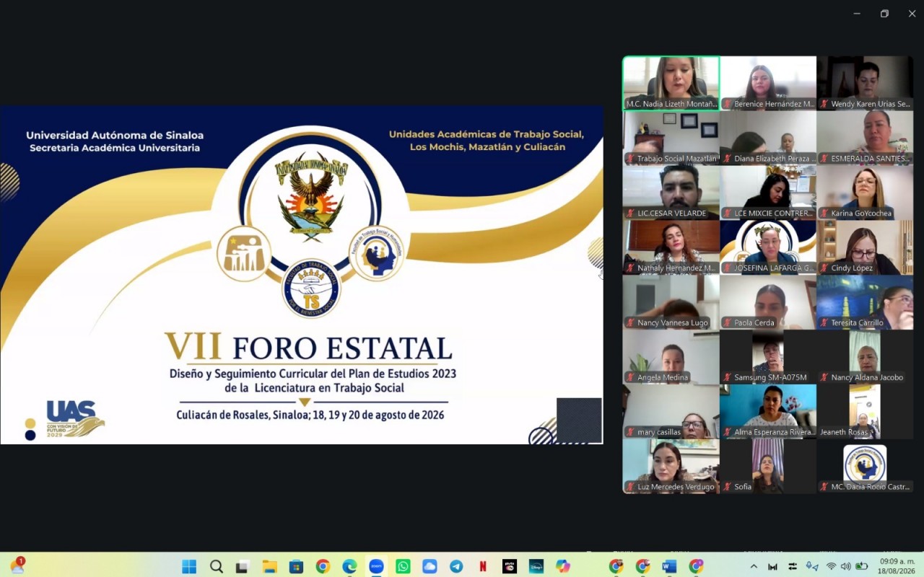Select Wendy Karen Urias's video tile
The height and width of the screenshot is (577, 924).
coord(865,83)
